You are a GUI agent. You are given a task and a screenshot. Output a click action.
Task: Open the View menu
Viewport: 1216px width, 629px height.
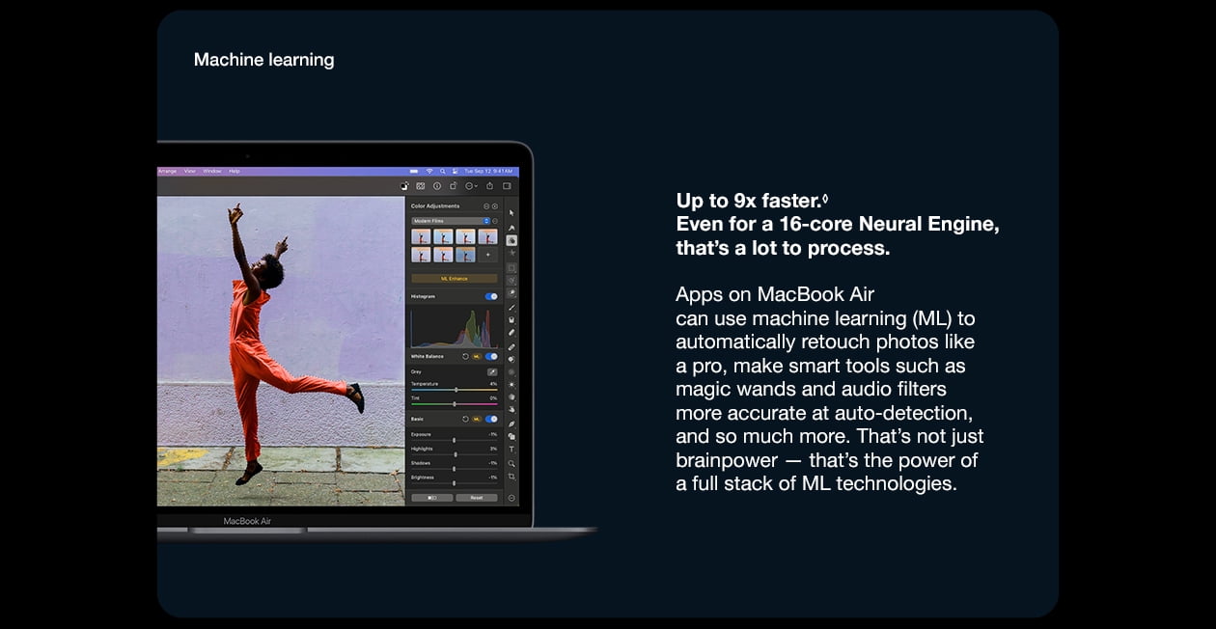(189, 171)
